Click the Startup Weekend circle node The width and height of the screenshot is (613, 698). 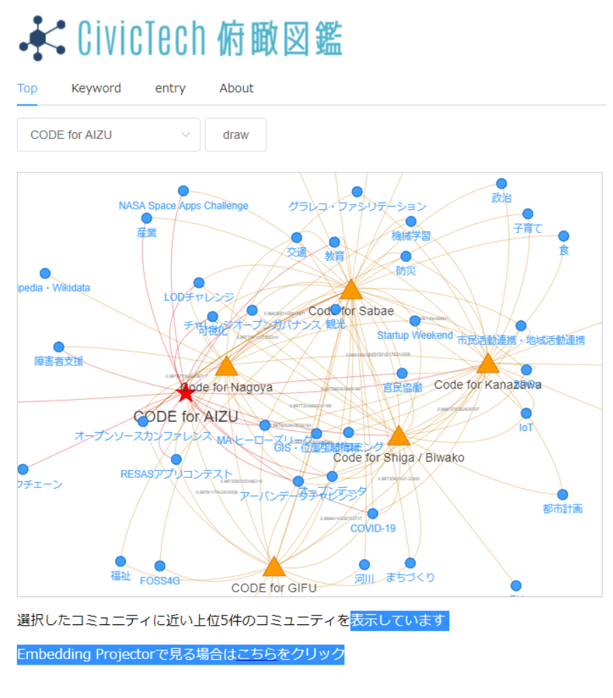pos(415,320)
